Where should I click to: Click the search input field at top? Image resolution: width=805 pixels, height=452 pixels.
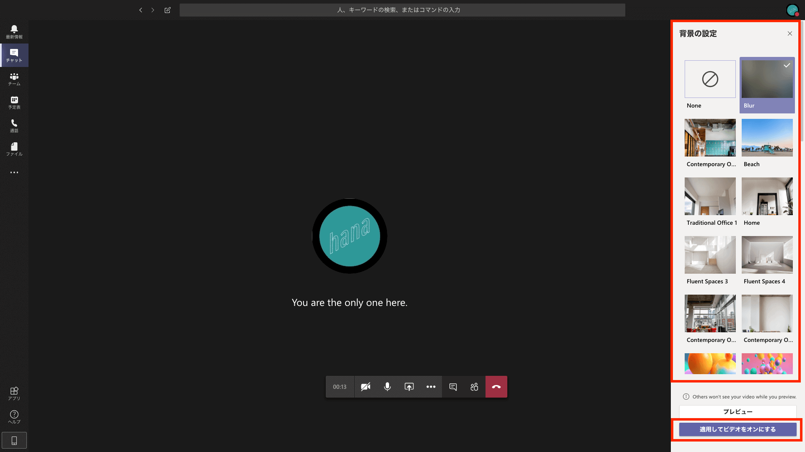coord(402,9)
